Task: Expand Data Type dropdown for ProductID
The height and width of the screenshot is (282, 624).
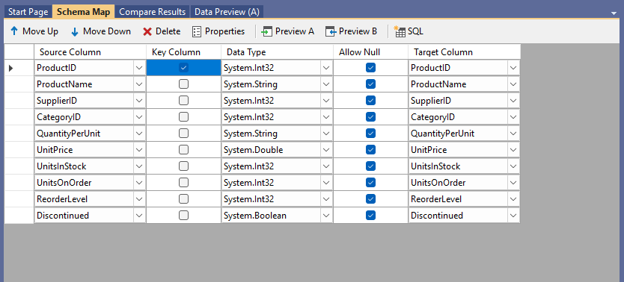Action: [x=326, y=68]
